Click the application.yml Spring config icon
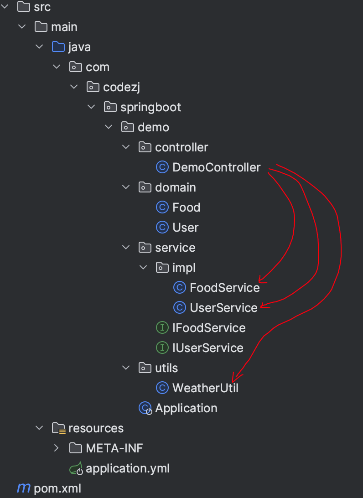Image resolution: width=363 pixels, height=498 pixels. tap(76, 468)
